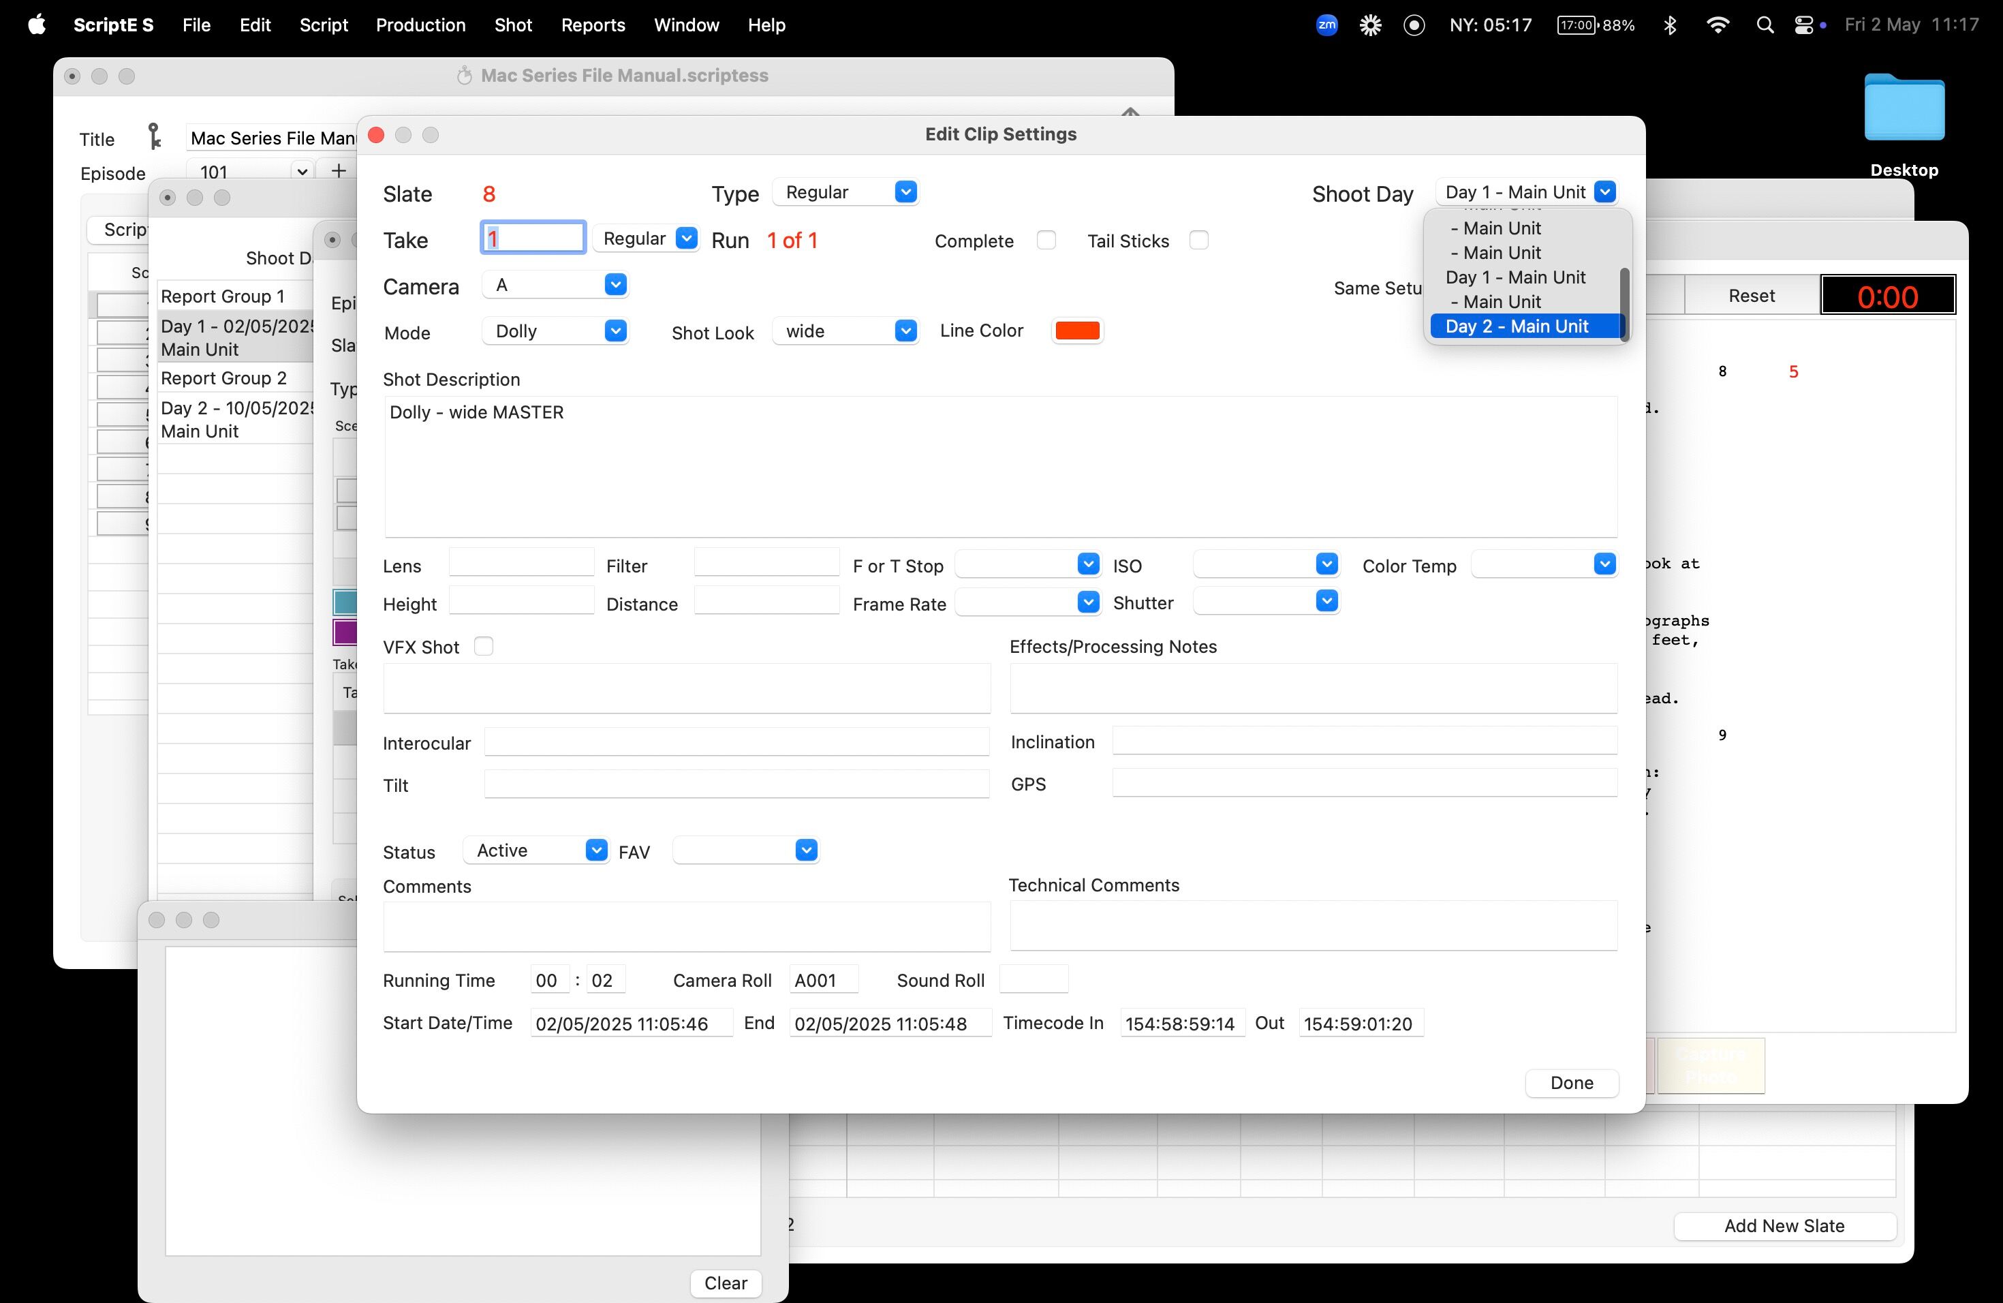Enable the Tail Sticks checkbox
This screenshot has height=1303, width=2003.
[1198, 241]
